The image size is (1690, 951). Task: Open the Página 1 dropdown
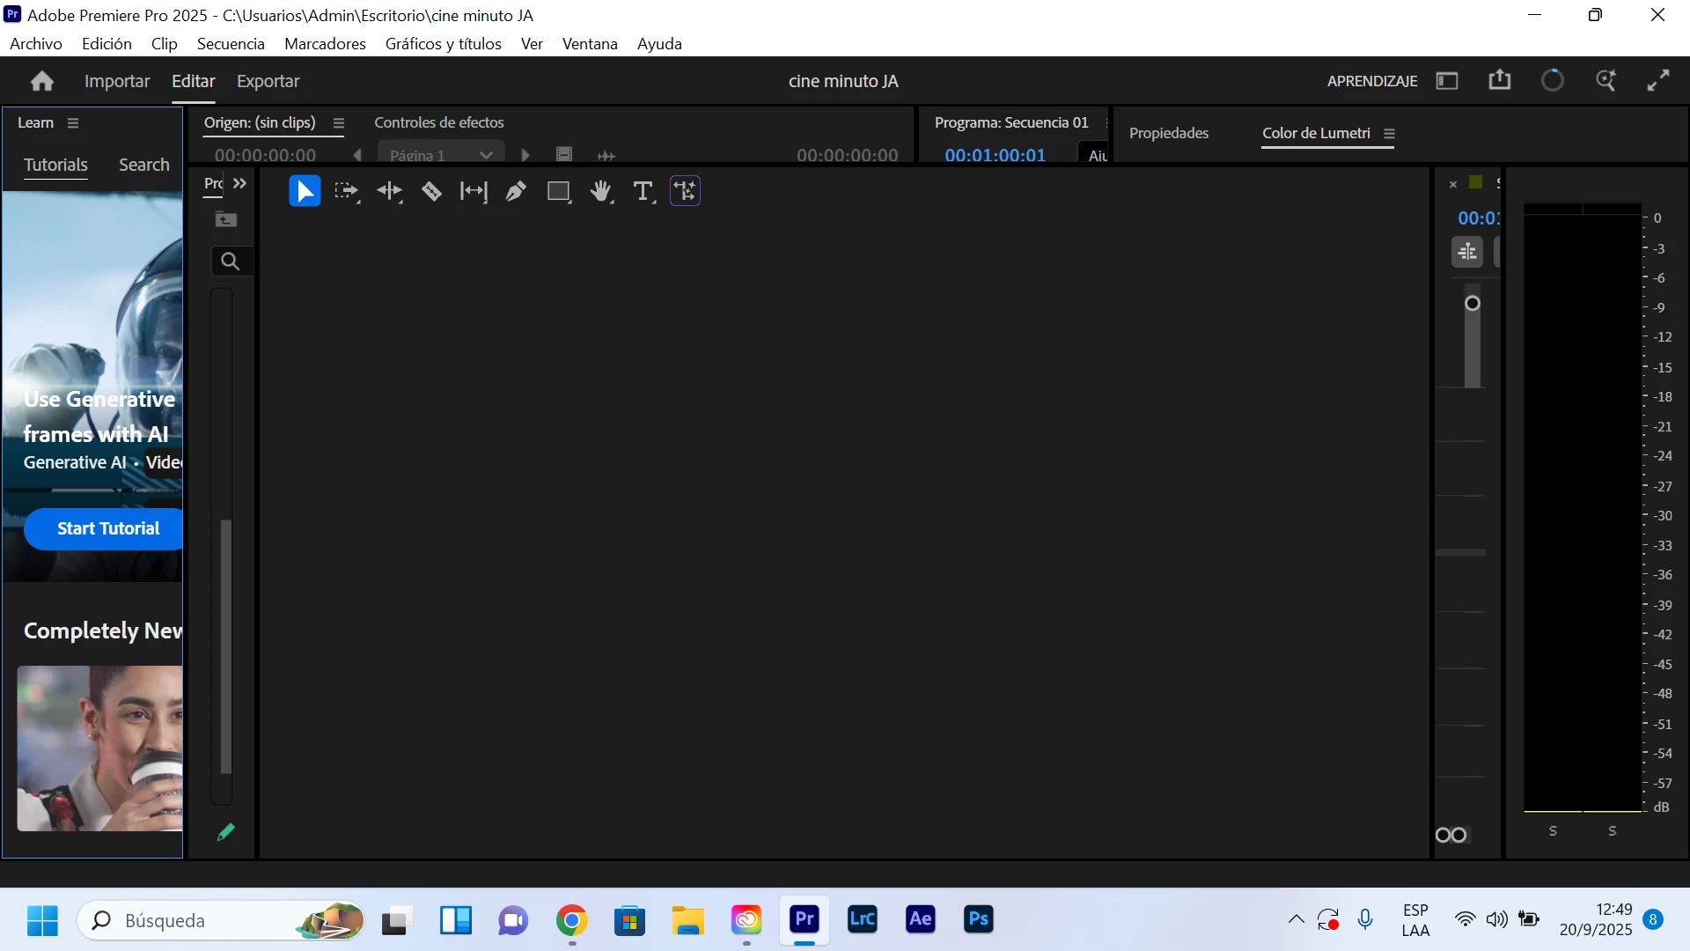pos(441,155)
